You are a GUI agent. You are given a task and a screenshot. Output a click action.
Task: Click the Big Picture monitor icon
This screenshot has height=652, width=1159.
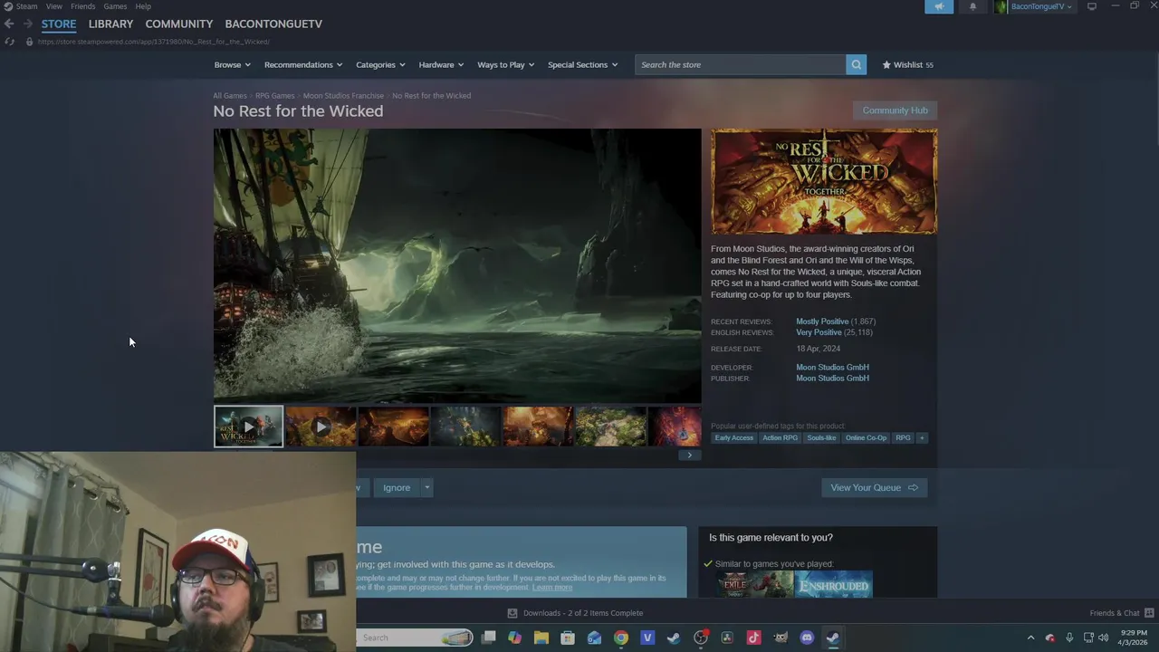(x=1092, y=6)
